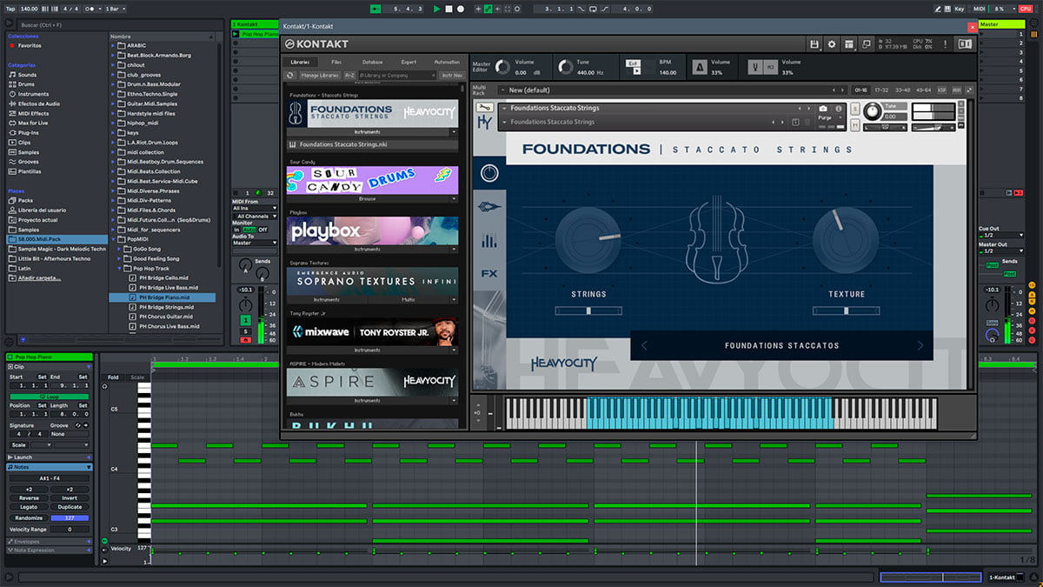Collapse the PopMIDI folder

113,238
